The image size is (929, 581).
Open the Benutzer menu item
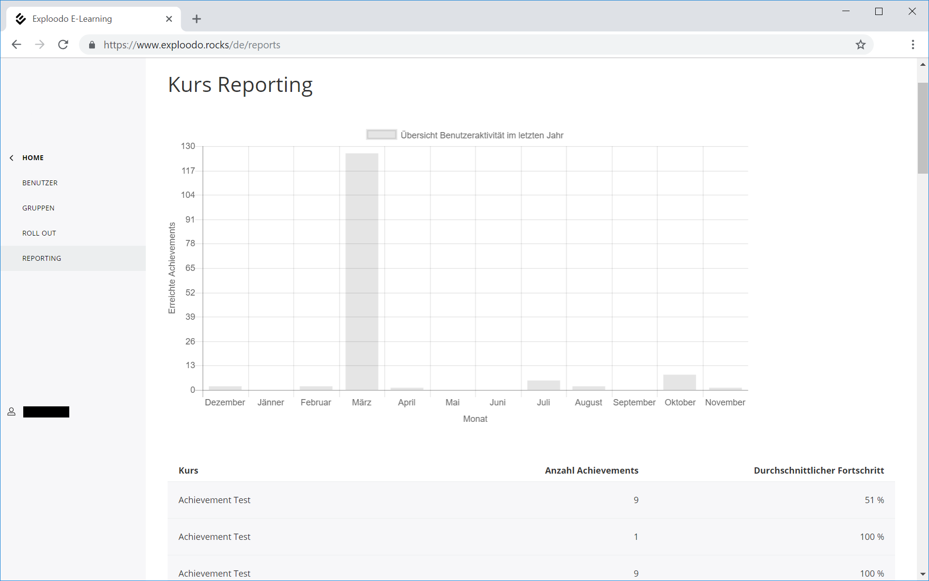pyautogui.click(x=40, y=183)
